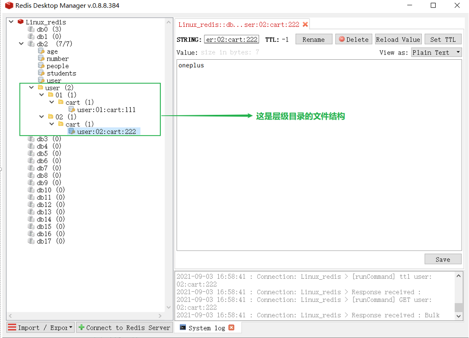
Task: Collapse the 02 namespace folder
Action: [x=42, y=117]
